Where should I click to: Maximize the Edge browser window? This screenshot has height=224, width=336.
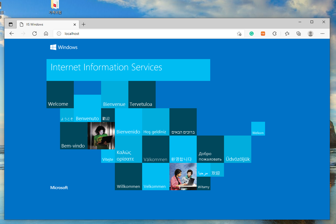pyautogui.click(x=312, y=22)
